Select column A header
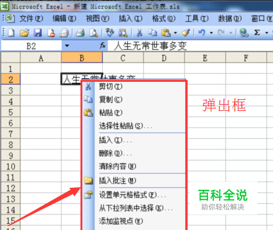This screenshot has height=230, width=273. tap(41, 58)
